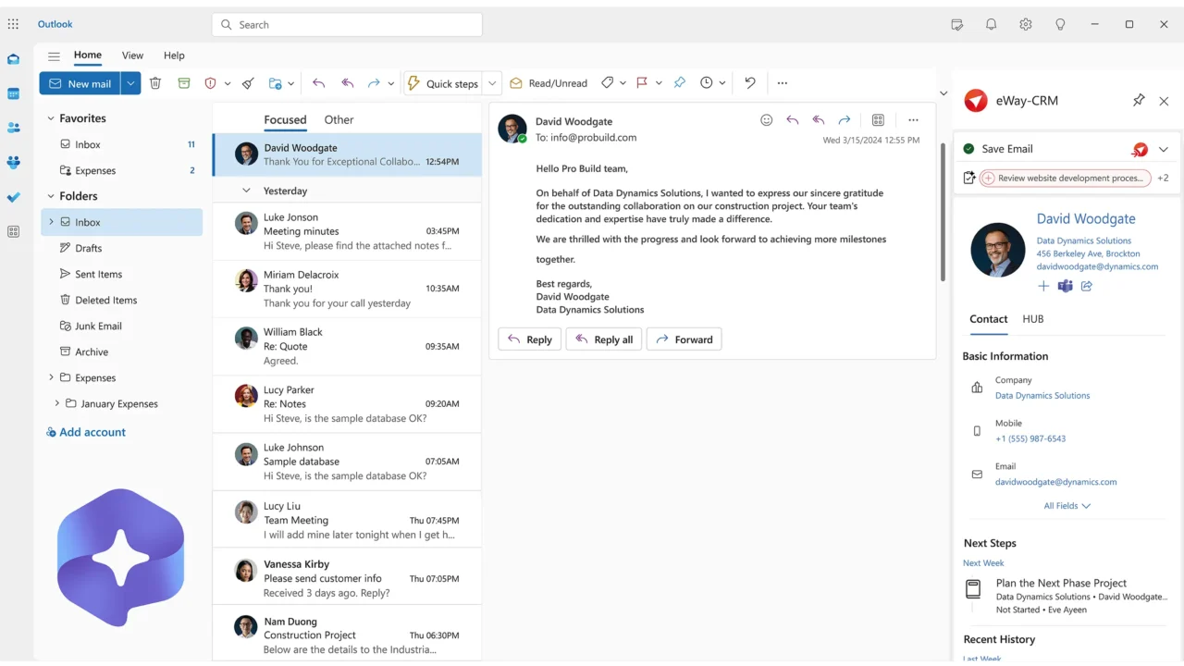Open more ribbon options ellipsis
The height and width of the screenshot is (666, 1184).
point(783,83)
